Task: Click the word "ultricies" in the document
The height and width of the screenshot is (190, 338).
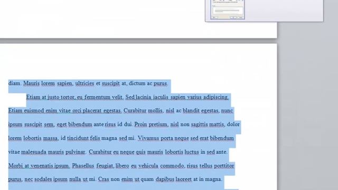Action: [x=84, y=83]
